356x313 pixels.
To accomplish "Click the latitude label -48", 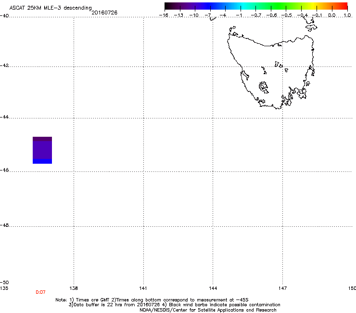I will point(4,225).
